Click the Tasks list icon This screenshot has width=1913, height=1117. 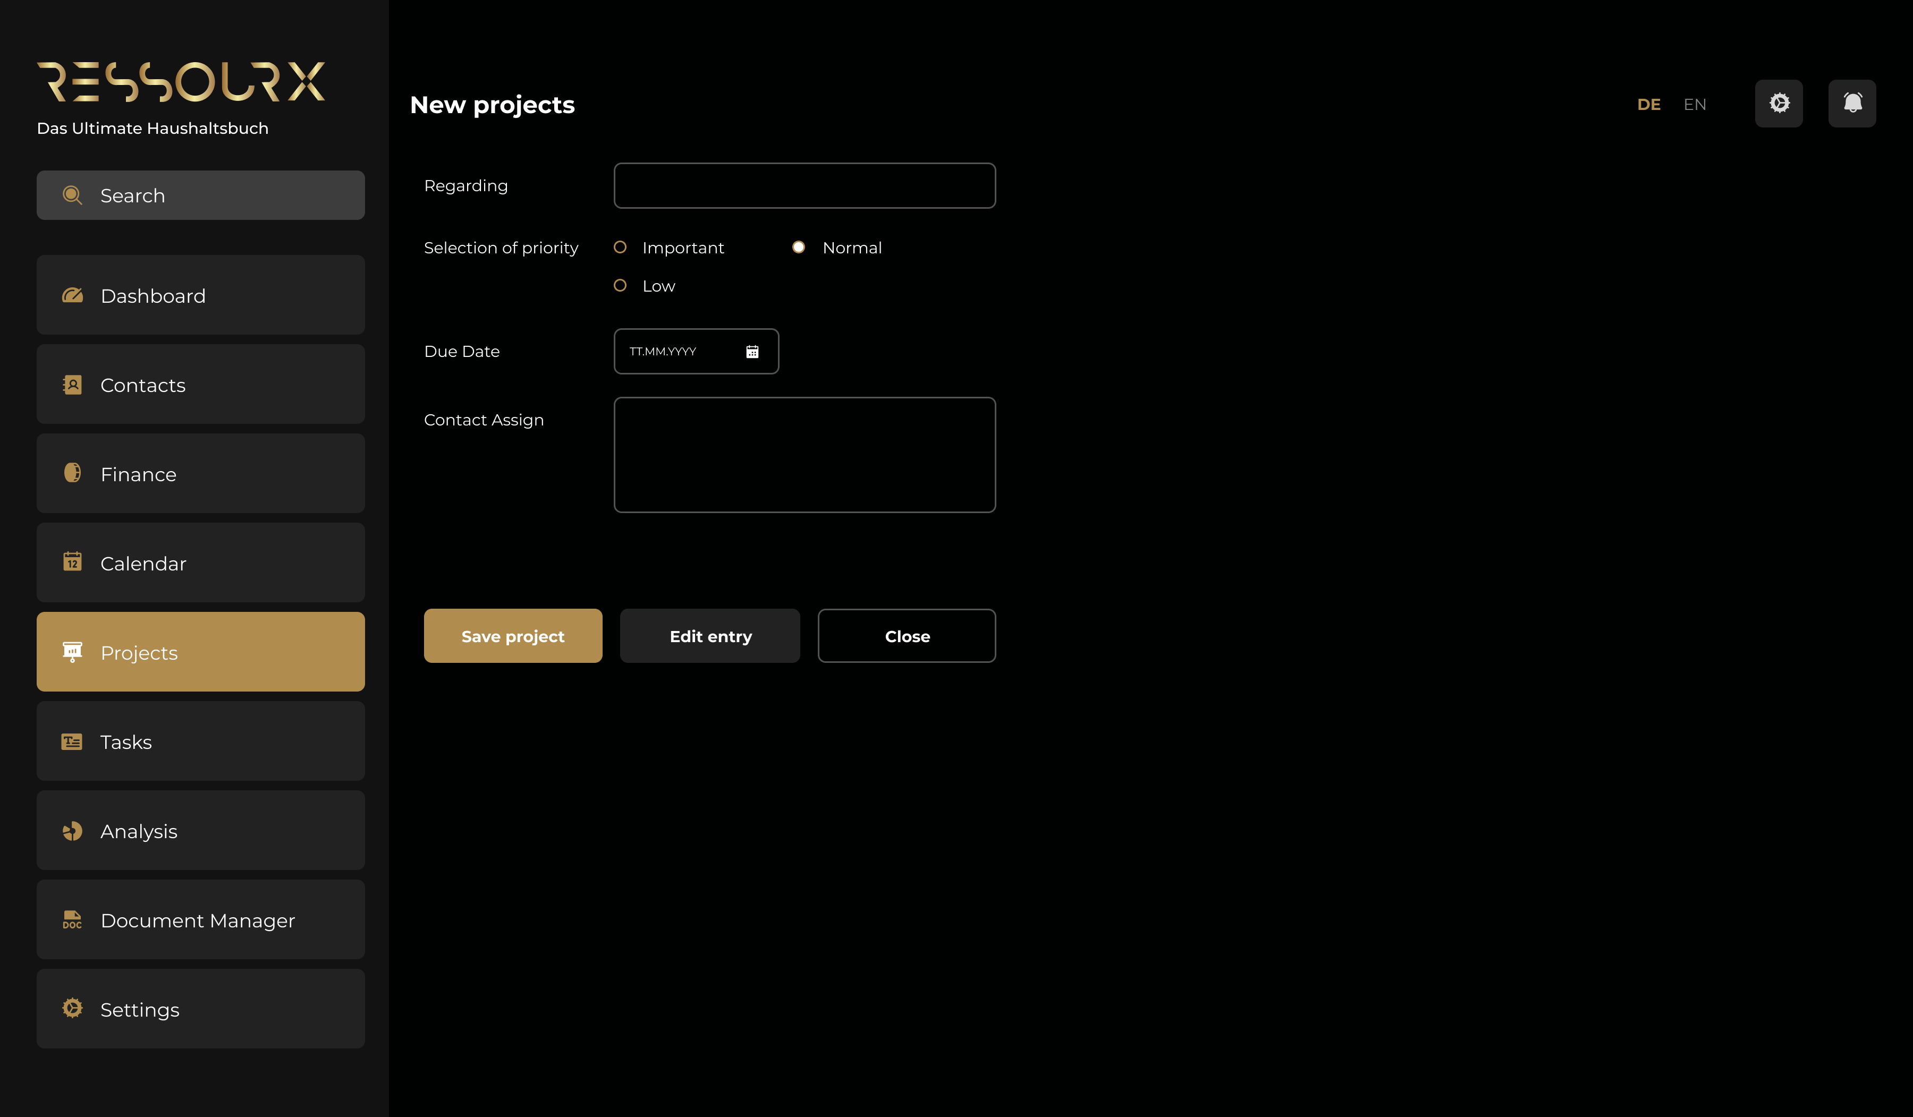72,741
